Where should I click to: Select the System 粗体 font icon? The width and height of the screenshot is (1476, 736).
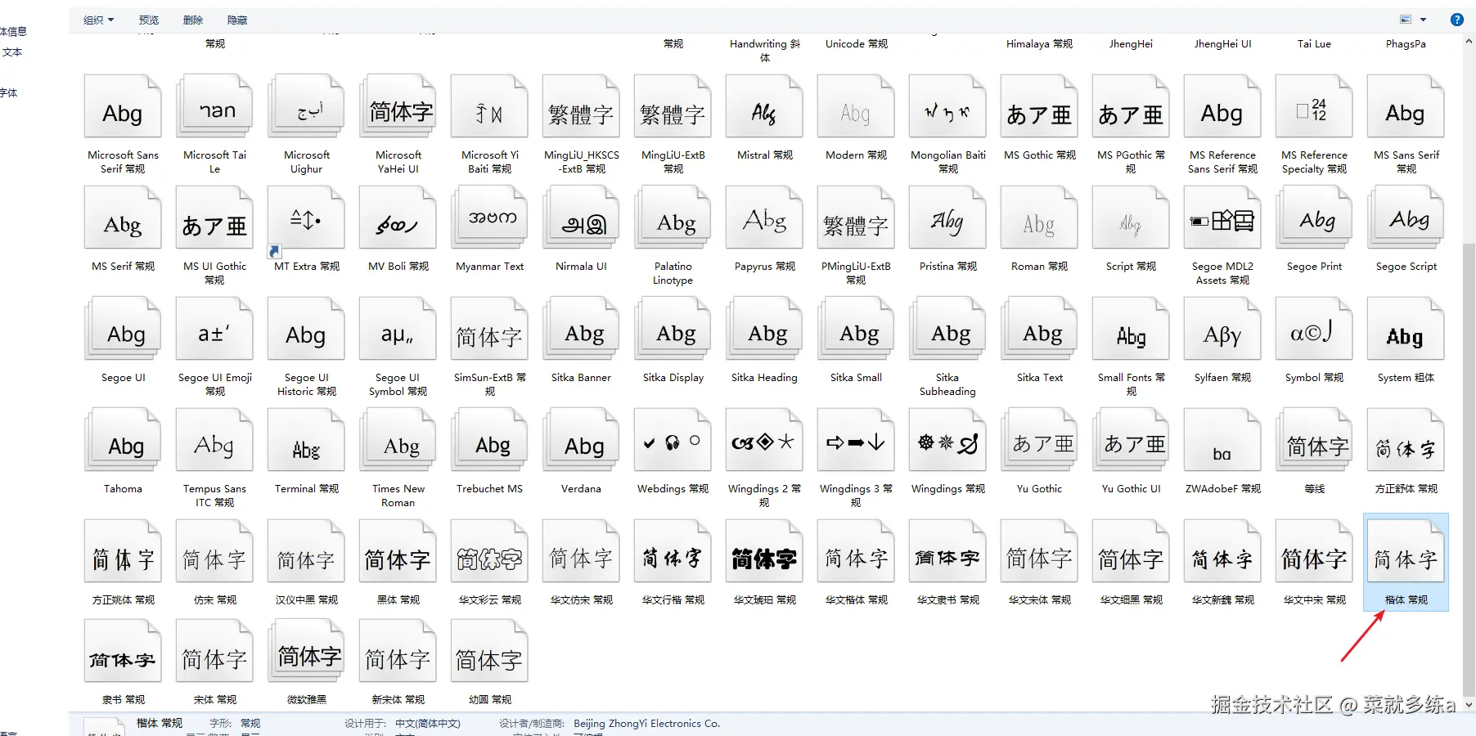click(x=1406, y=329)
